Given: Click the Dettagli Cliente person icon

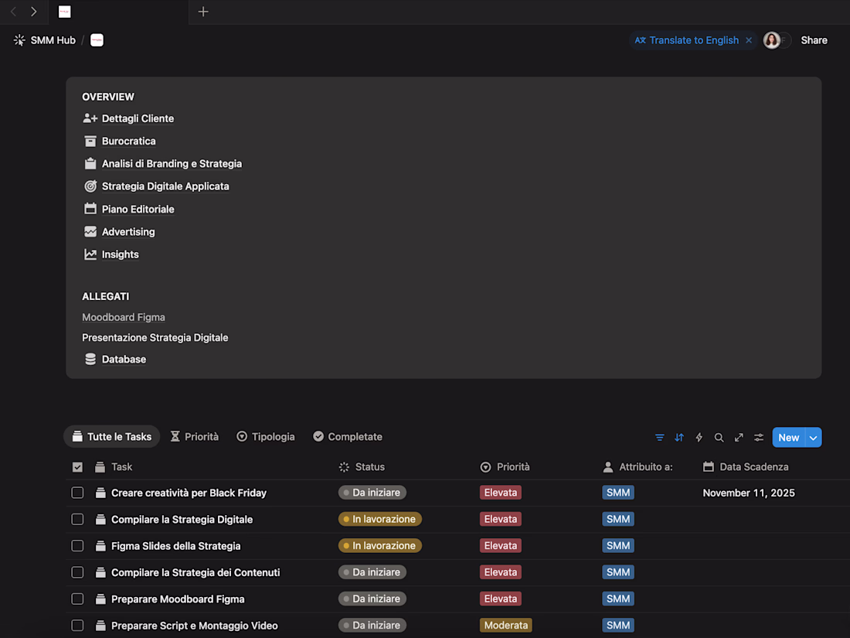Looking at the screenshot, I should pyautogui.click(x=90, y=118).
